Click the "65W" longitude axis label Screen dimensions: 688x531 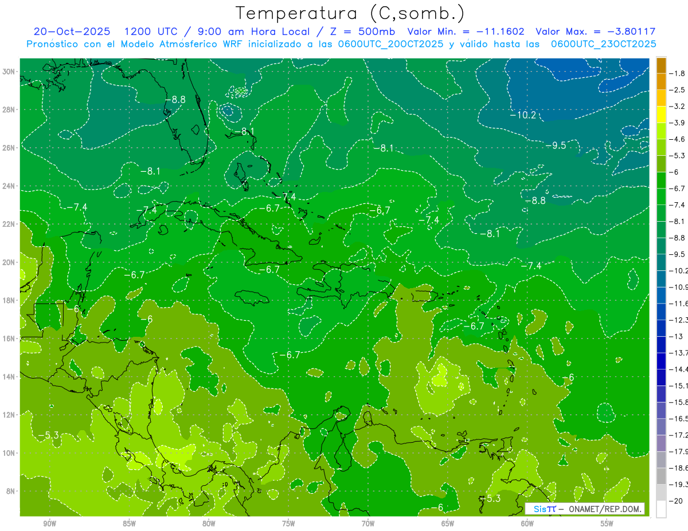[448, 523]
